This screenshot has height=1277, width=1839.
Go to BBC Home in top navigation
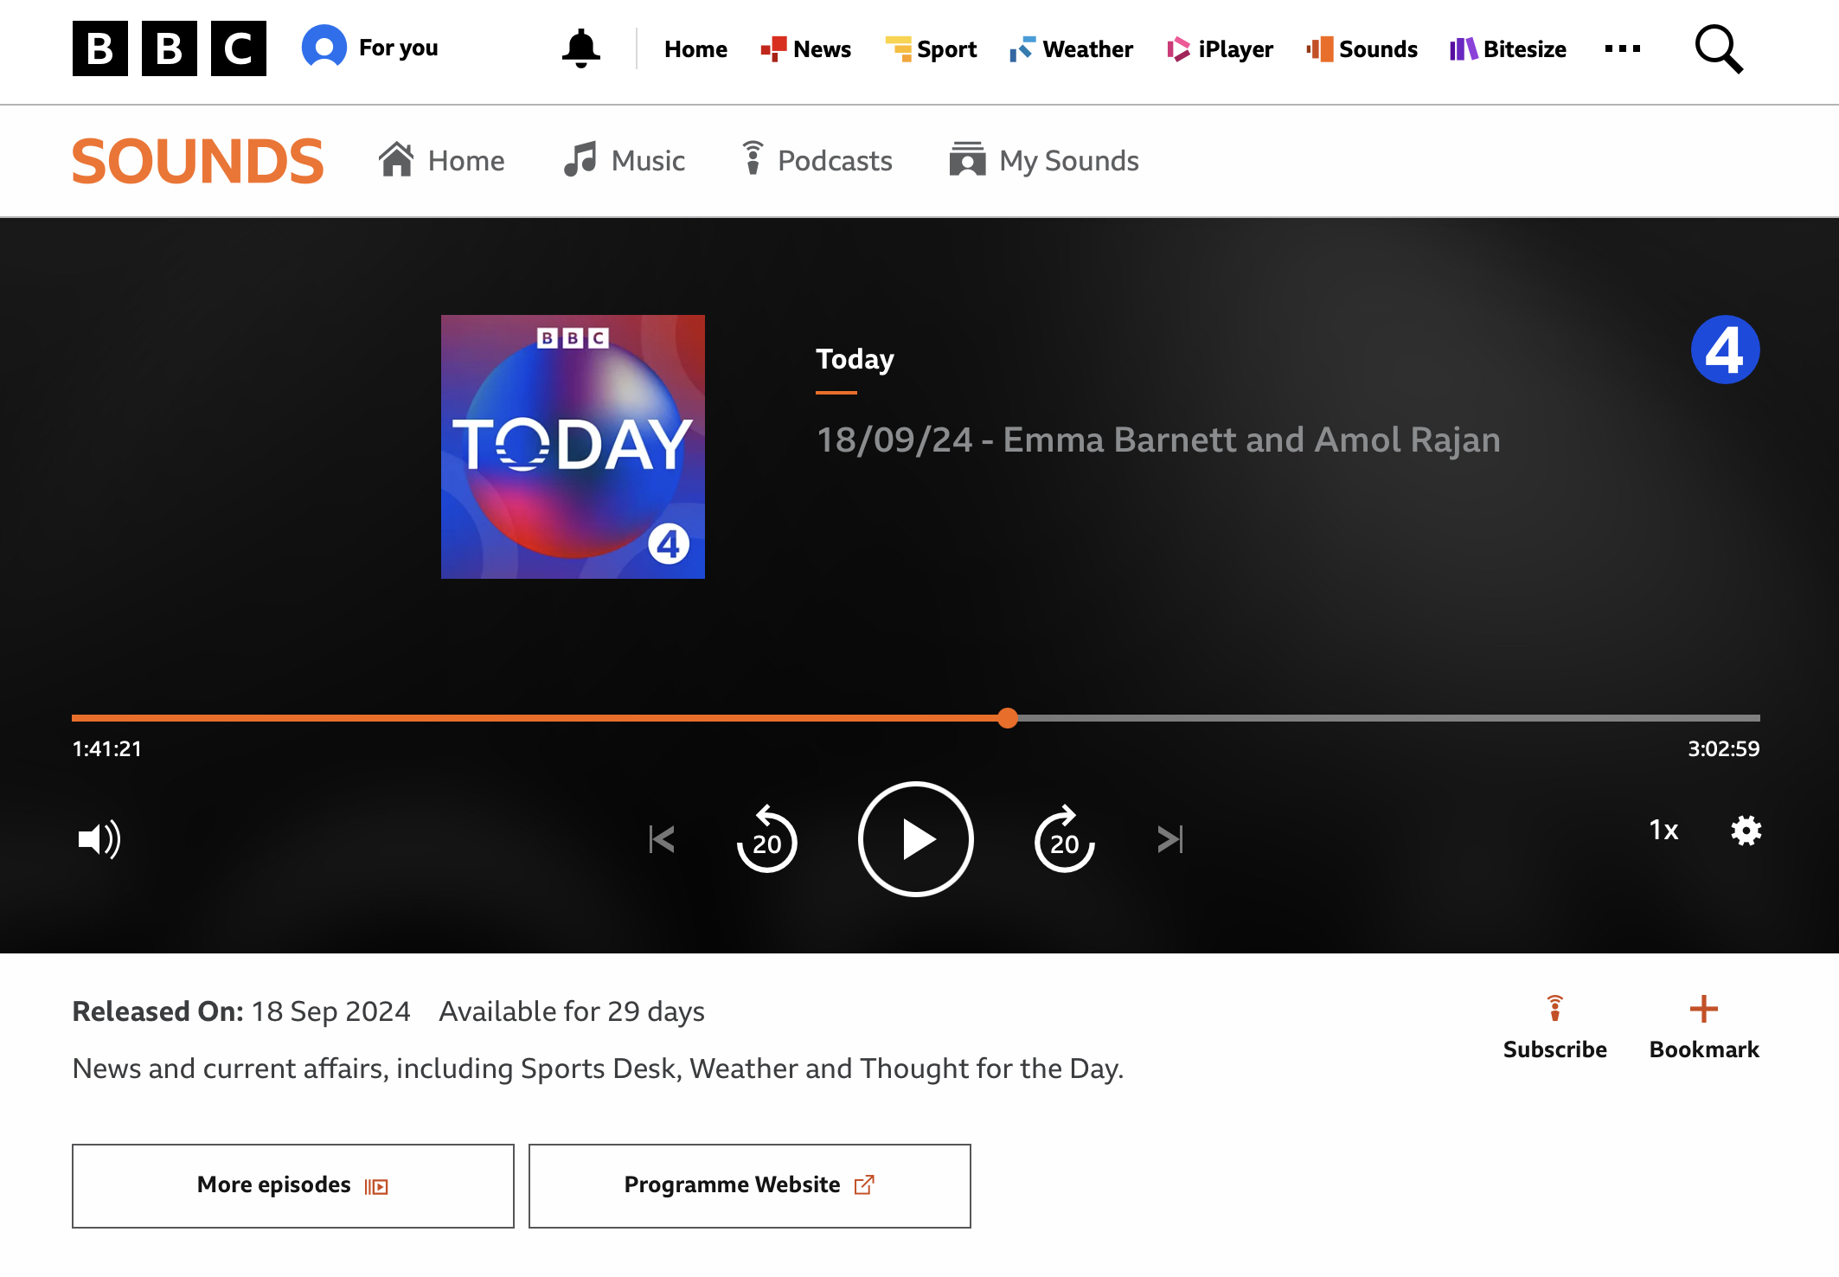click(x=695, y=49)
